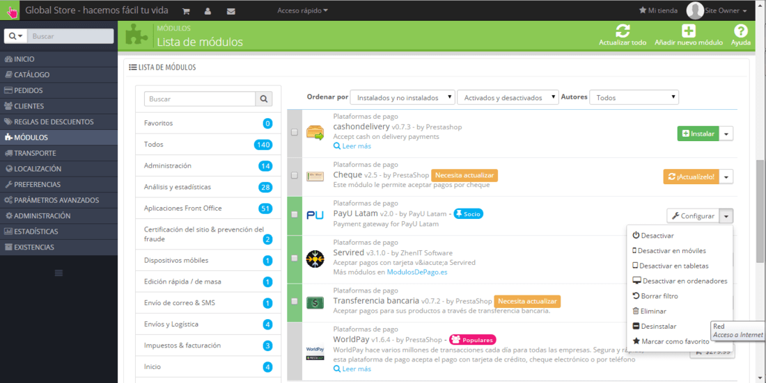
Task: Filter modules by Análisis y estadísticas
Action: (208, 187)
